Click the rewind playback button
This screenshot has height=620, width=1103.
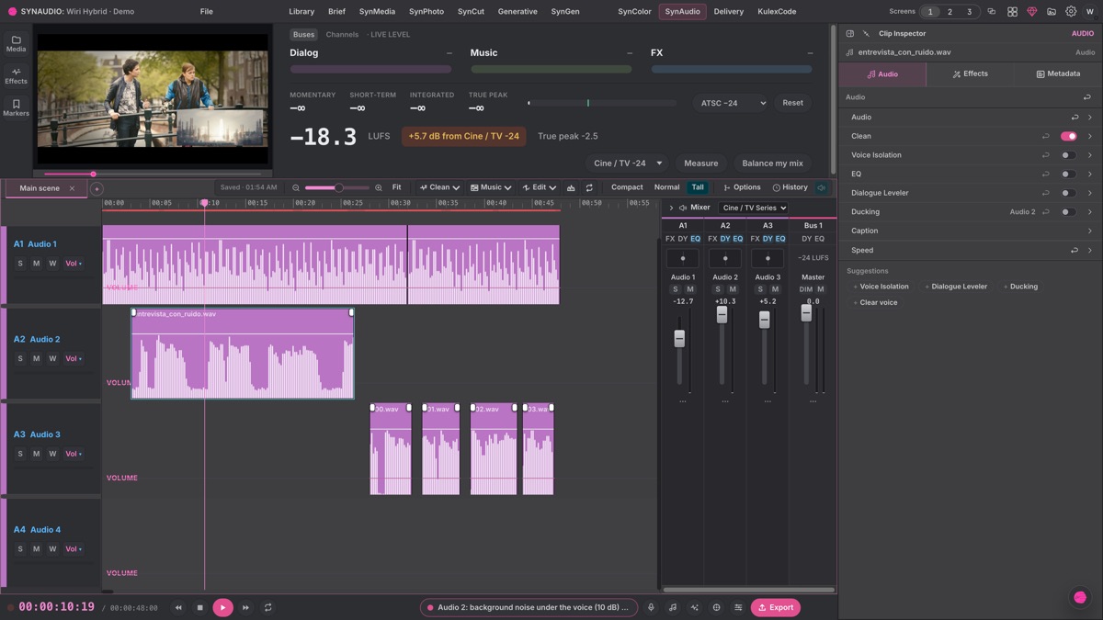coord(178,607)
